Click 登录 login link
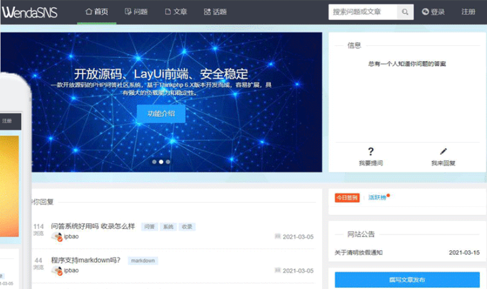This screenshot has height=289, width=487. (x=433, y=12)
